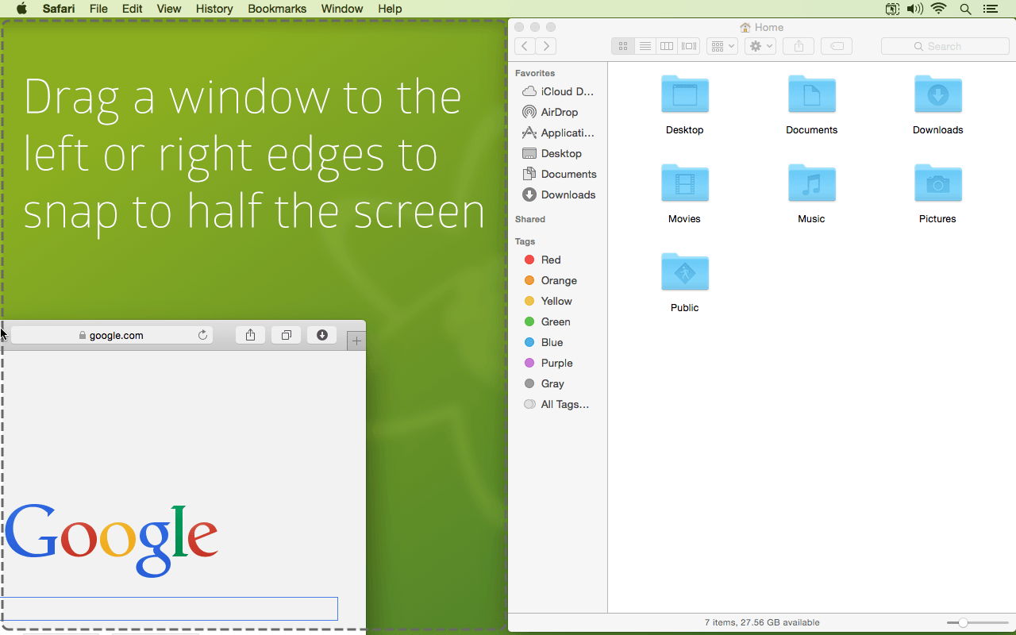Click the '7 items, 27.56 GB available' status

click(762, 622)
